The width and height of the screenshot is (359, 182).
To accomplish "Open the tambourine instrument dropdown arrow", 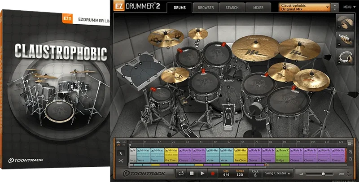I will (338, 62).
